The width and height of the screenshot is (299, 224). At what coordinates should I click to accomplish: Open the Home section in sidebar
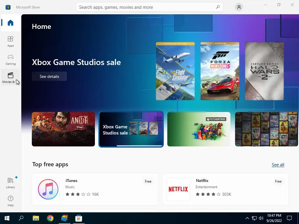11,23
